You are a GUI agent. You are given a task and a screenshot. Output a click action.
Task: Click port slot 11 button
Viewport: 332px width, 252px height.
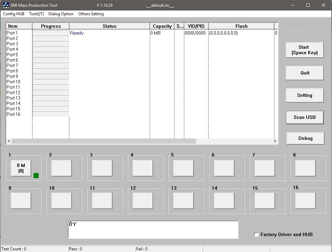(x=102, y=201)
